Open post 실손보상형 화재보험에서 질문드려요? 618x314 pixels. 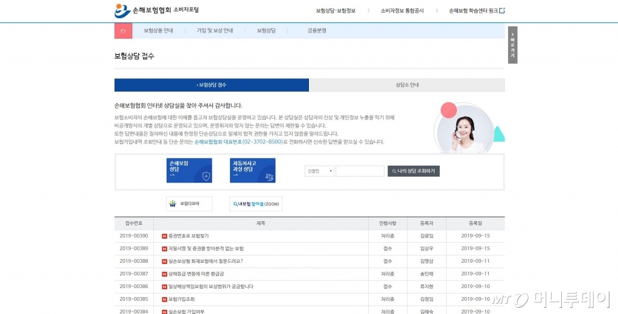point(205,262)
